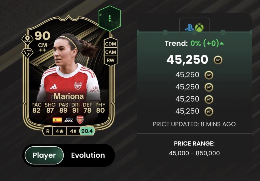Click the diamond playstyle icon below the location badge
The width and height of the screenshot is (260, 181).
coord(27,53)
